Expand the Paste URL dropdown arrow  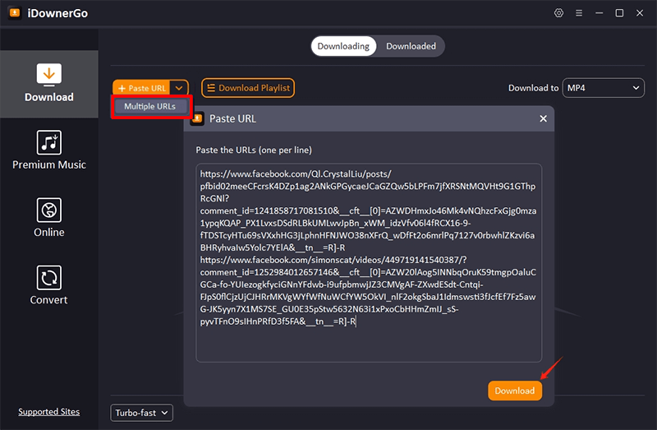181,88
